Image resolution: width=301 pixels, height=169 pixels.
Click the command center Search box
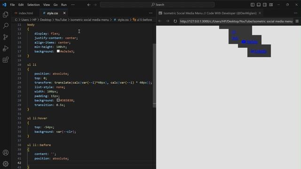click(x=157, y=5)
